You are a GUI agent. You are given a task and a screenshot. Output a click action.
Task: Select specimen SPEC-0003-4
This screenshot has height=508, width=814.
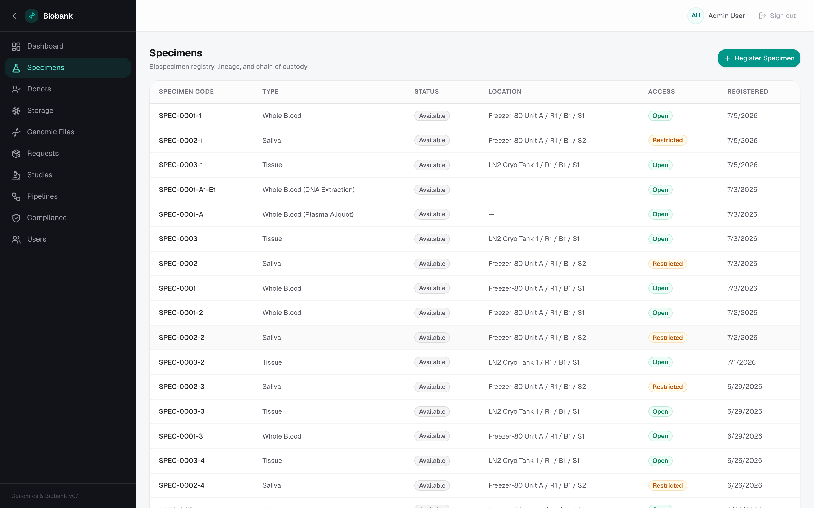click(x=181, y=461)
